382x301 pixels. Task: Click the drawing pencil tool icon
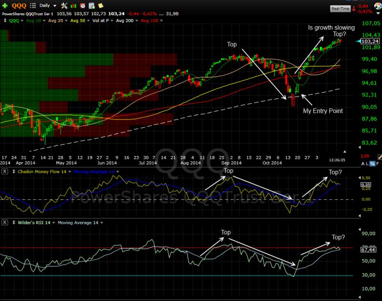(x=380, y=157)
